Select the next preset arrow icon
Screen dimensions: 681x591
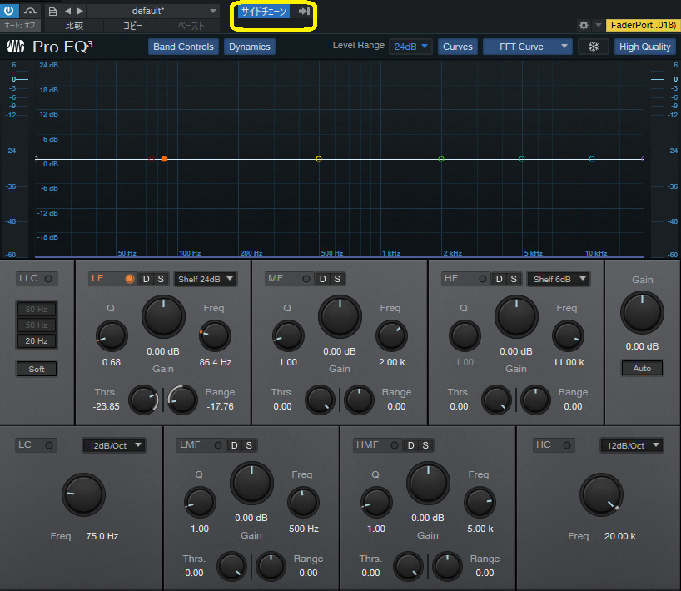pos(80,10)
